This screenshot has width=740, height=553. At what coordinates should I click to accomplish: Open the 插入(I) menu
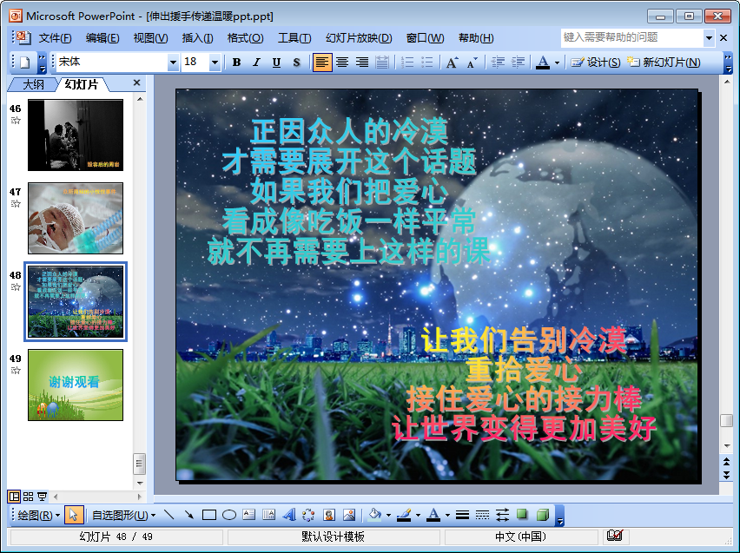point(197,38)
